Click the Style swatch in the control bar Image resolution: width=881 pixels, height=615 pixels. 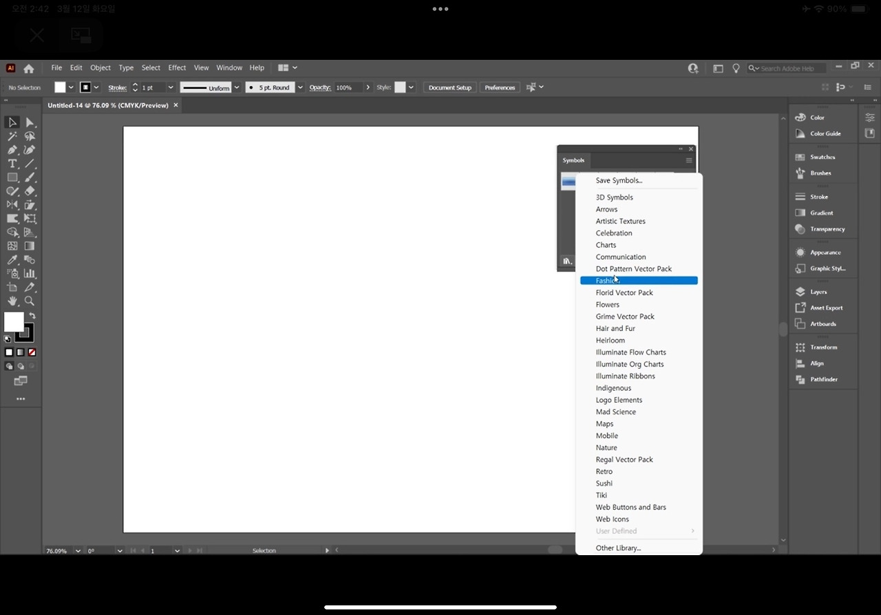pyautogui.click(x=400, y=87)
